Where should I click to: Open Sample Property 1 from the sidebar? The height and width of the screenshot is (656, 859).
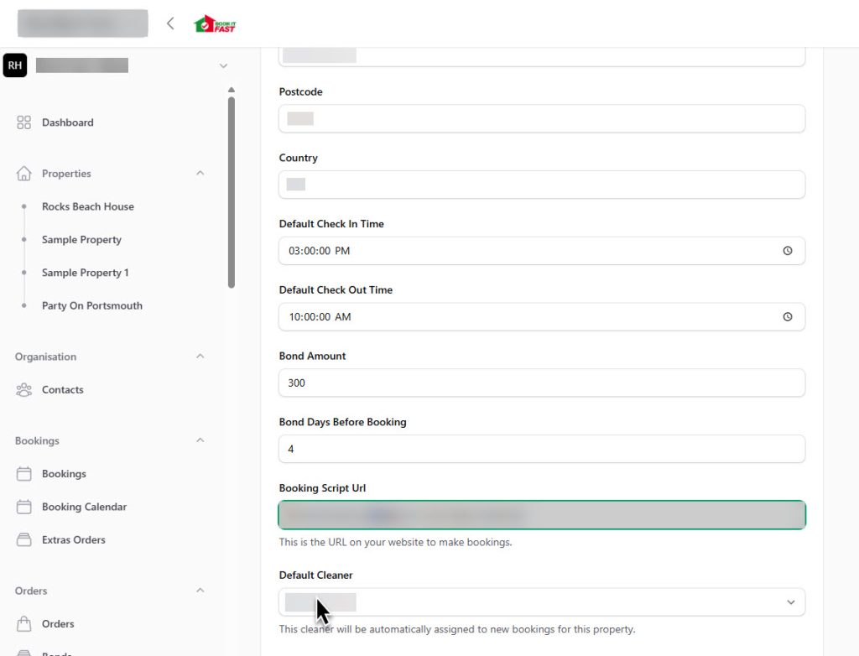85,273
